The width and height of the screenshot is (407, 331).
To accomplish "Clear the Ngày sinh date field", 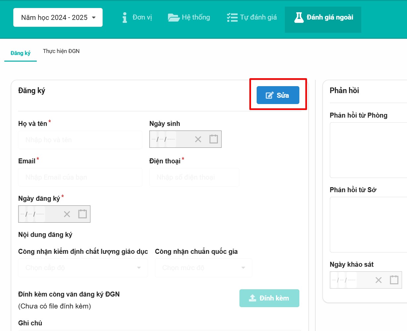I will click(x=198, y=139).
